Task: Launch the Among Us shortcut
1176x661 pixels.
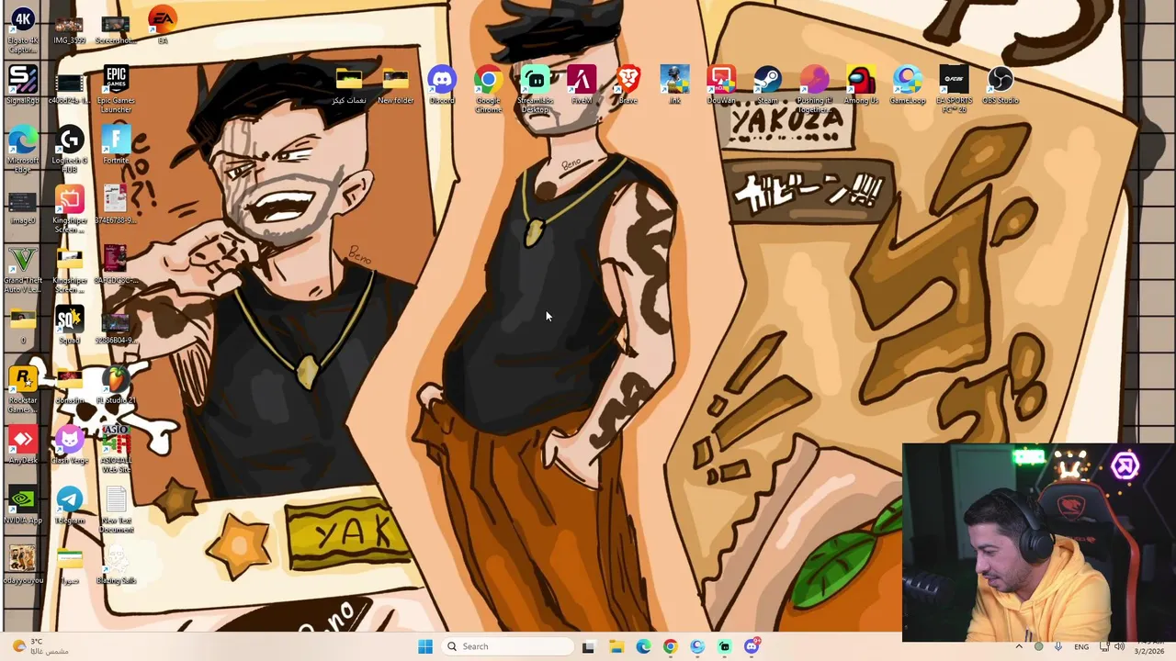Action: 861,85
